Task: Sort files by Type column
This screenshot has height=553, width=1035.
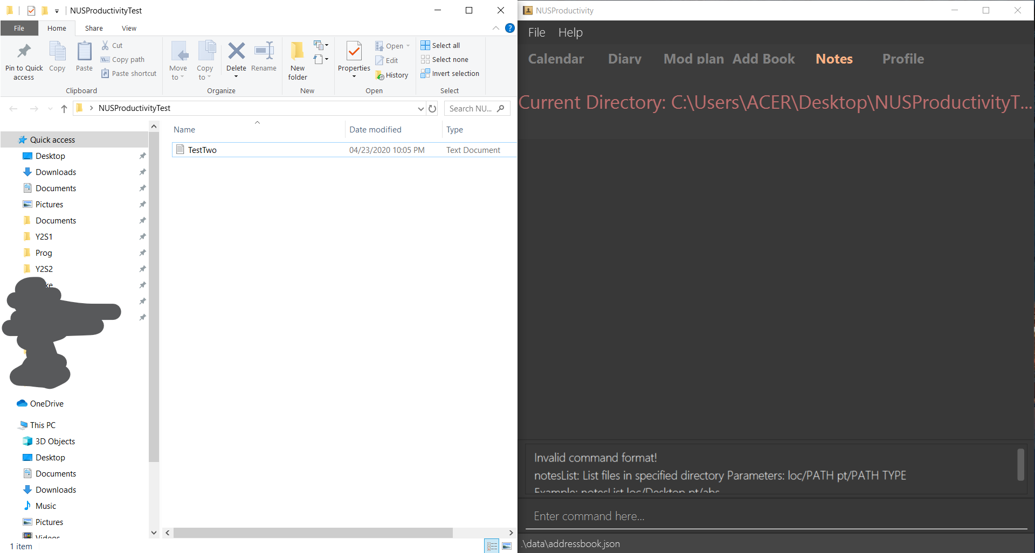Action: (x=454, y=130)
